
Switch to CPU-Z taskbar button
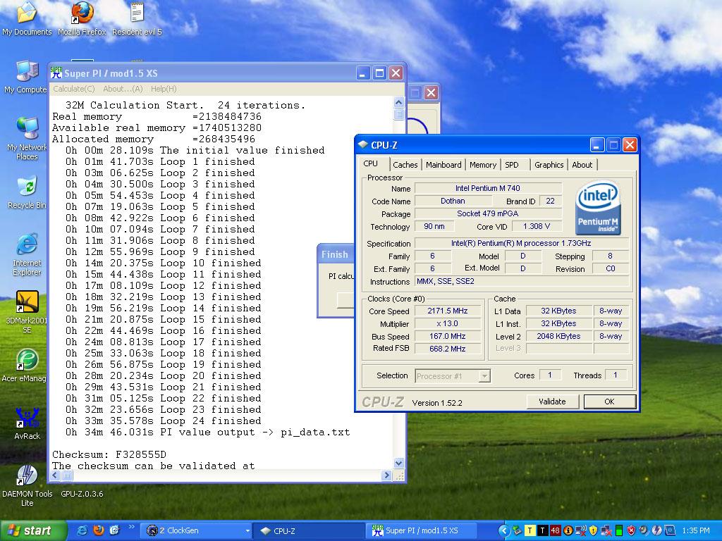[309, 530]
